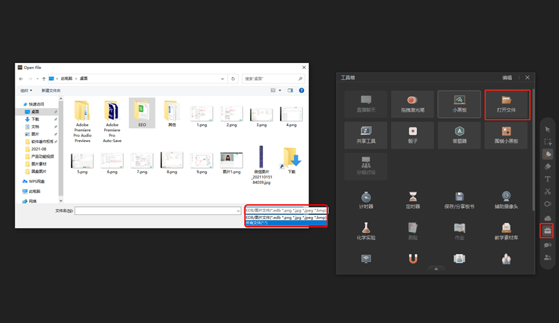Expand the 文件名 filename history dropdown
The width and height of the screenshot is (559, 323).
point(238,211)
